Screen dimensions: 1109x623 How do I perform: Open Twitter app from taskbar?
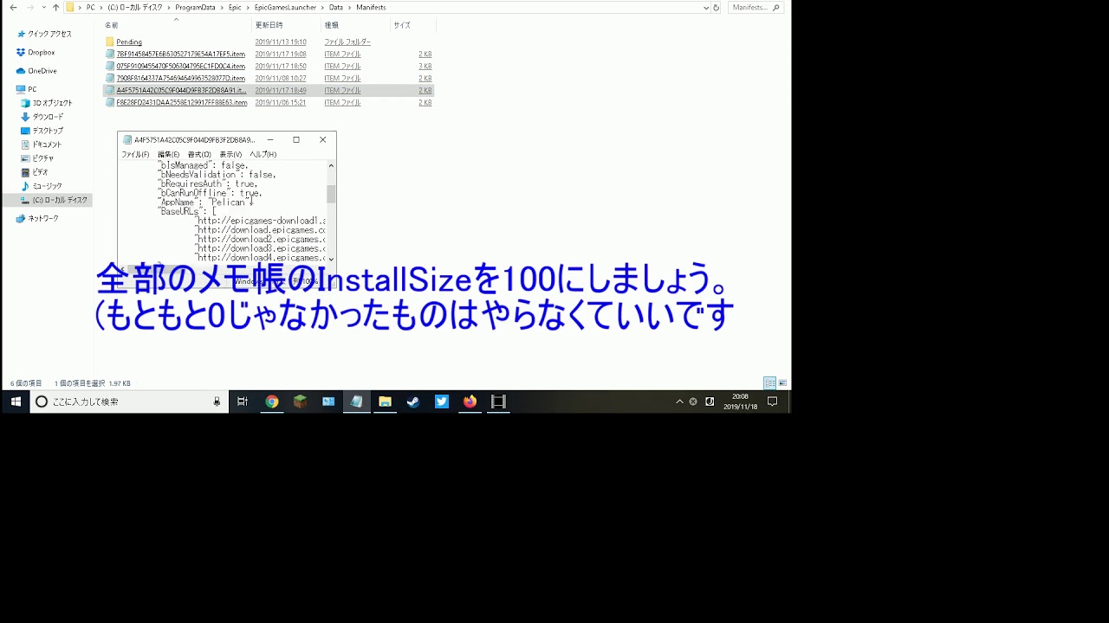pyautogui.click(x=442, y=401)
